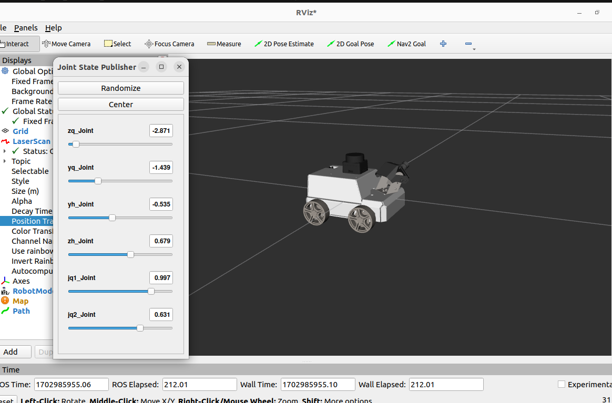Select the Size (m) property row
The image size is (612, 403).
26,191
